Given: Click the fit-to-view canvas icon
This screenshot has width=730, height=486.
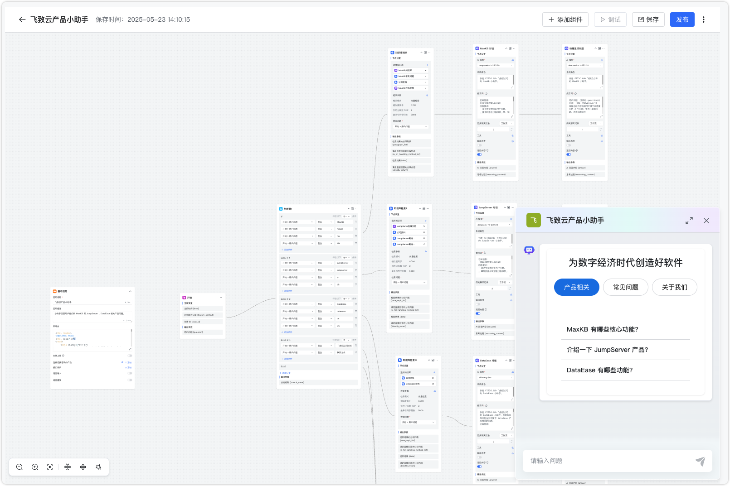Looking at the screenshot, I should [x=50, y=467].
